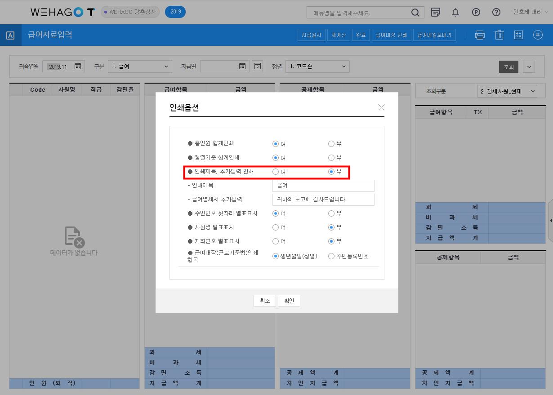The image size is (553, 395).
Task: Click the trash delete icon
Action: point(499,35)
